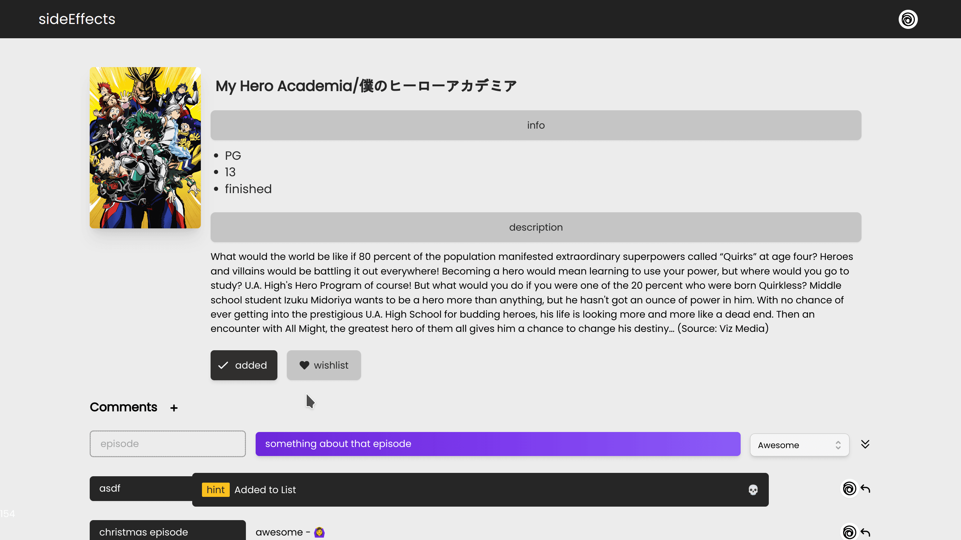Open the Awesome rating dropdown

tap(800, 445)
